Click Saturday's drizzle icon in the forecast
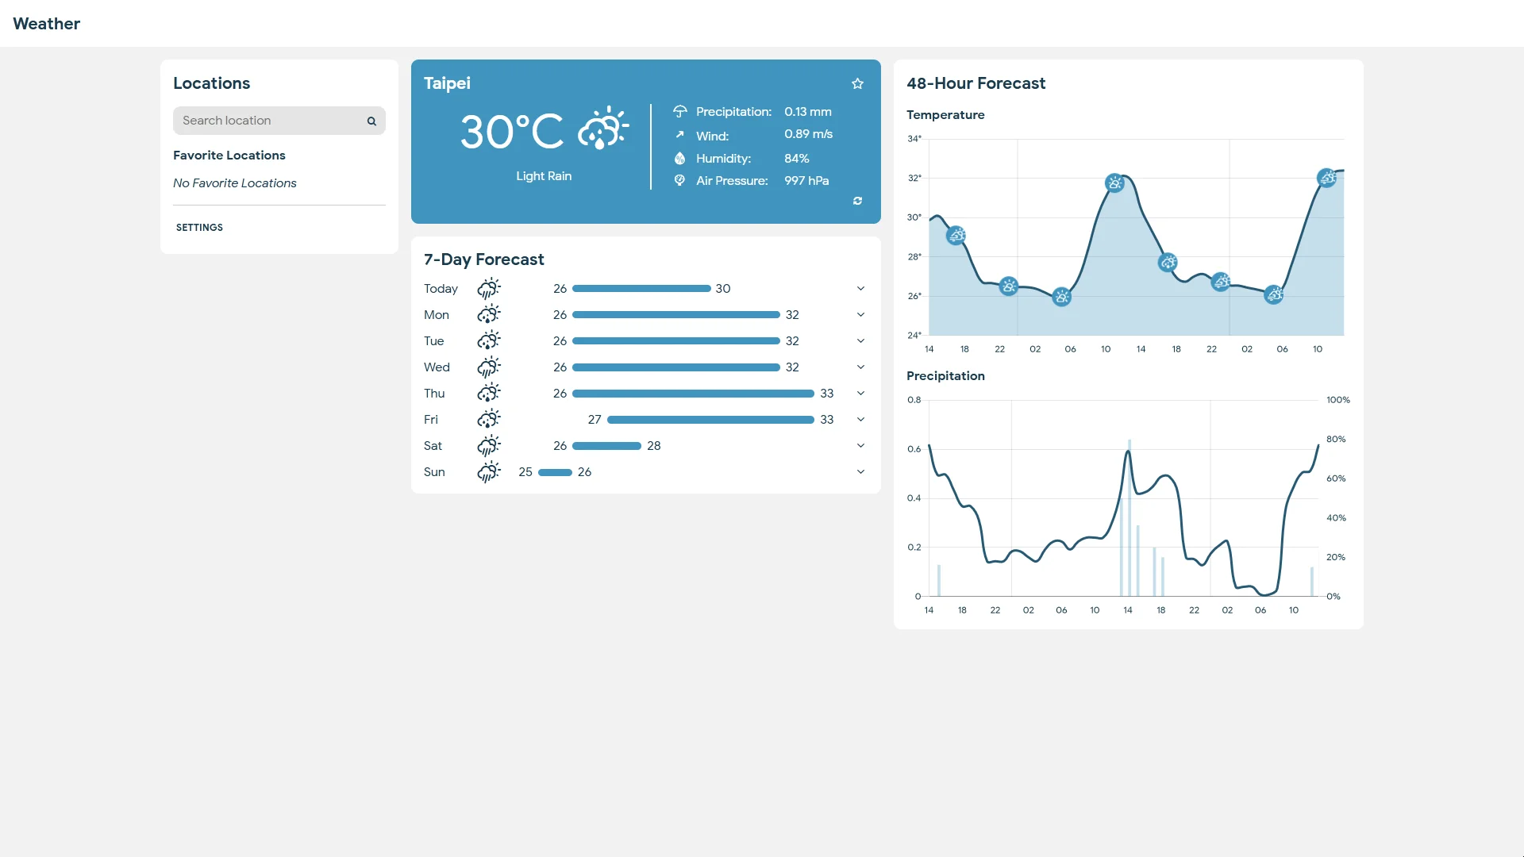The image size is (1524, 857). click(x=489, y=445)
